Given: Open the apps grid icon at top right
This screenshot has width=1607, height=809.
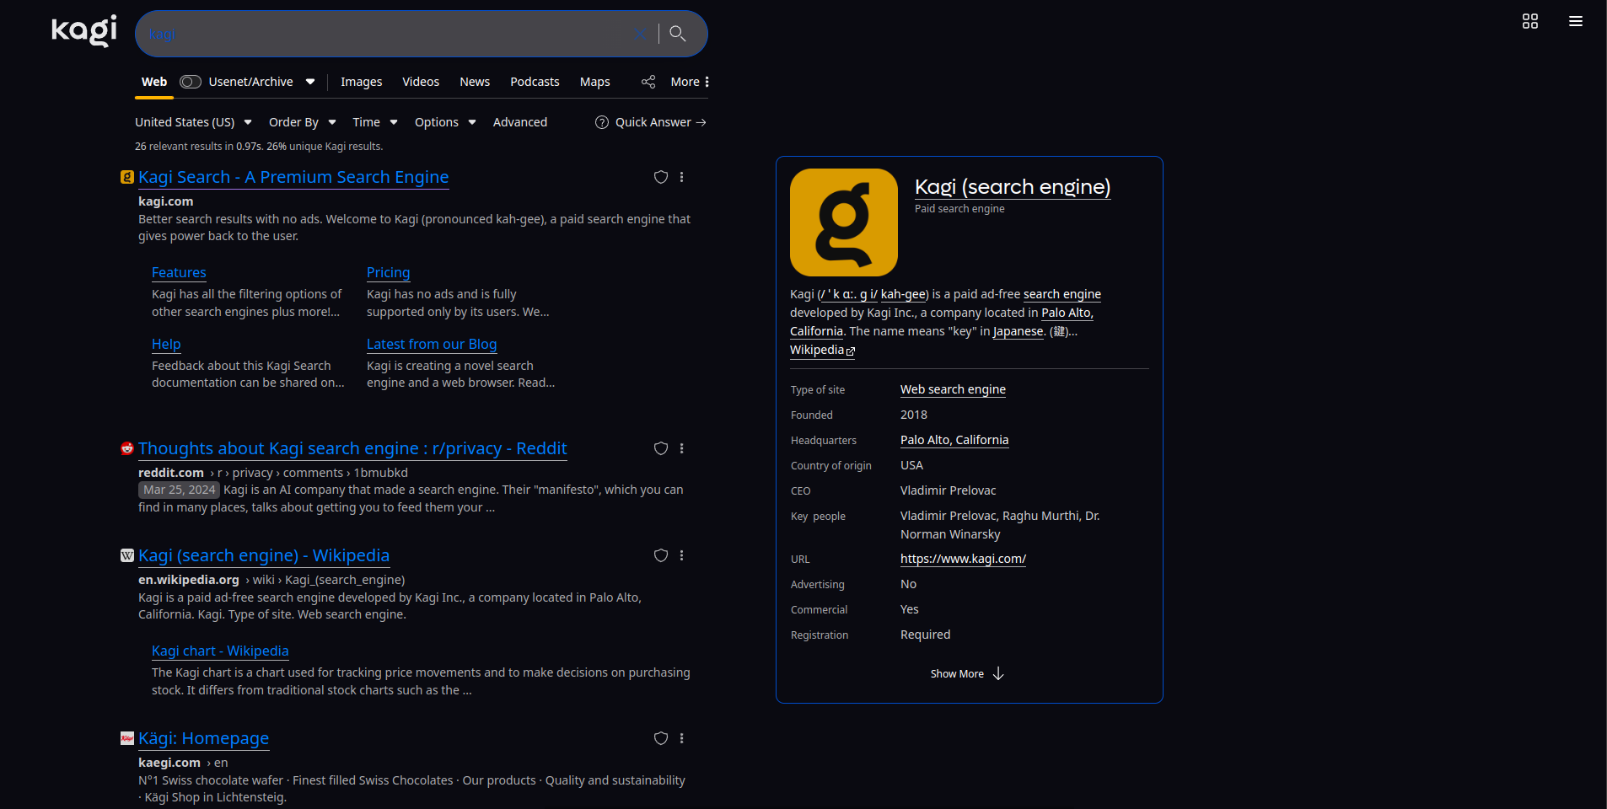Looking at the screenshot, I should tap(1529, 21).
